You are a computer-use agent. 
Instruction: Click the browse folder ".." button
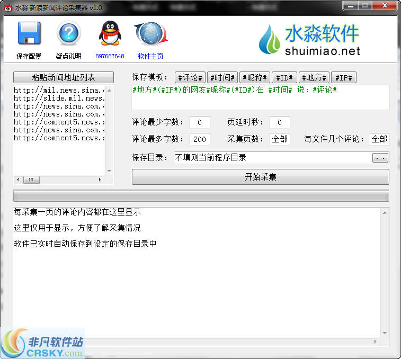[x=380, y=158]
